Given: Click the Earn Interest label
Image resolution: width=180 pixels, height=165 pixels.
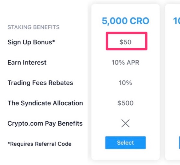Looking at the screenshot, I should 27,63.
